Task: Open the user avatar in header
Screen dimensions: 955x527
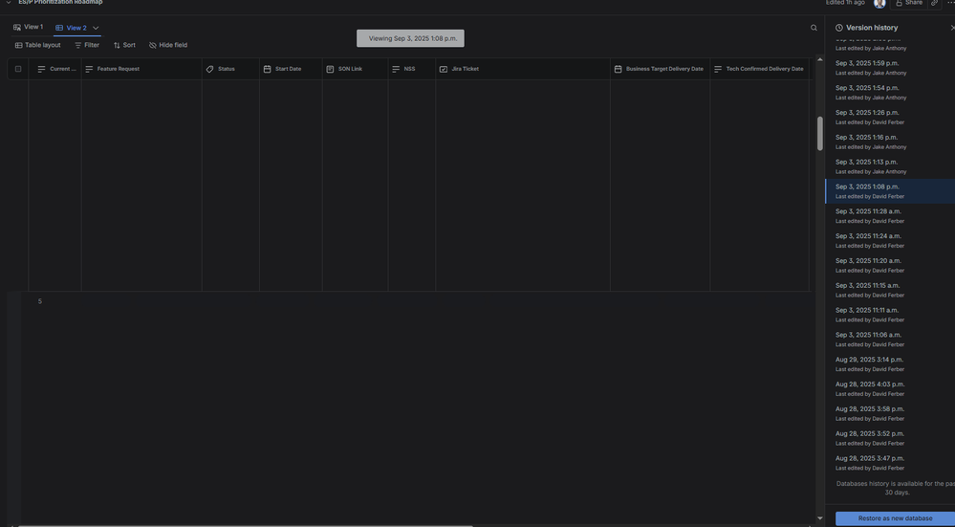Action: pos(879,3)
